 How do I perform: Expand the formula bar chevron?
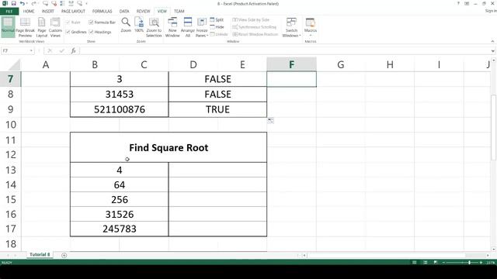coord(493,50)
